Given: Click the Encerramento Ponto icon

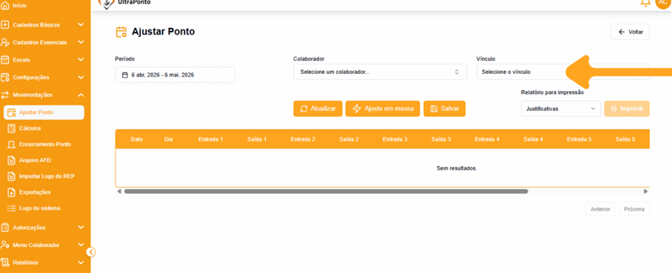Looking at the screenshot, I should 12,144.
